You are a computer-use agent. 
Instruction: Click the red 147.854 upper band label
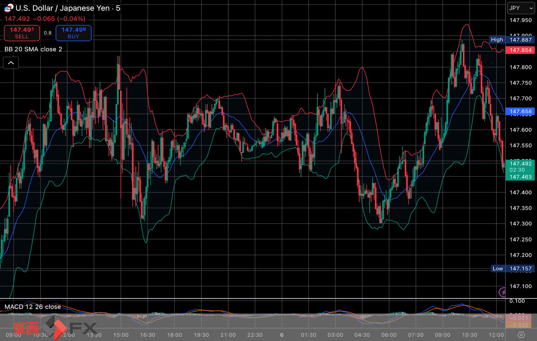(520, 50)
